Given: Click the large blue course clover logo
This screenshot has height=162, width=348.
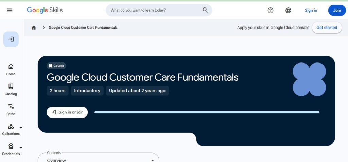Looking at the screenshot, I should [x=309, y=79].
